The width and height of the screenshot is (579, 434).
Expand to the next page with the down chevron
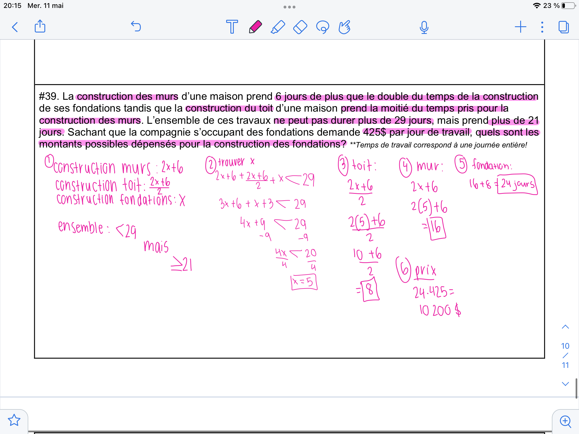click(565, 384)
